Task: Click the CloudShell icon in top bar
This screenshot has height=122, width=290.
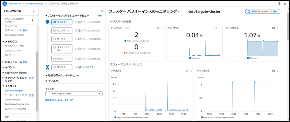Action: tap(279, 4)
